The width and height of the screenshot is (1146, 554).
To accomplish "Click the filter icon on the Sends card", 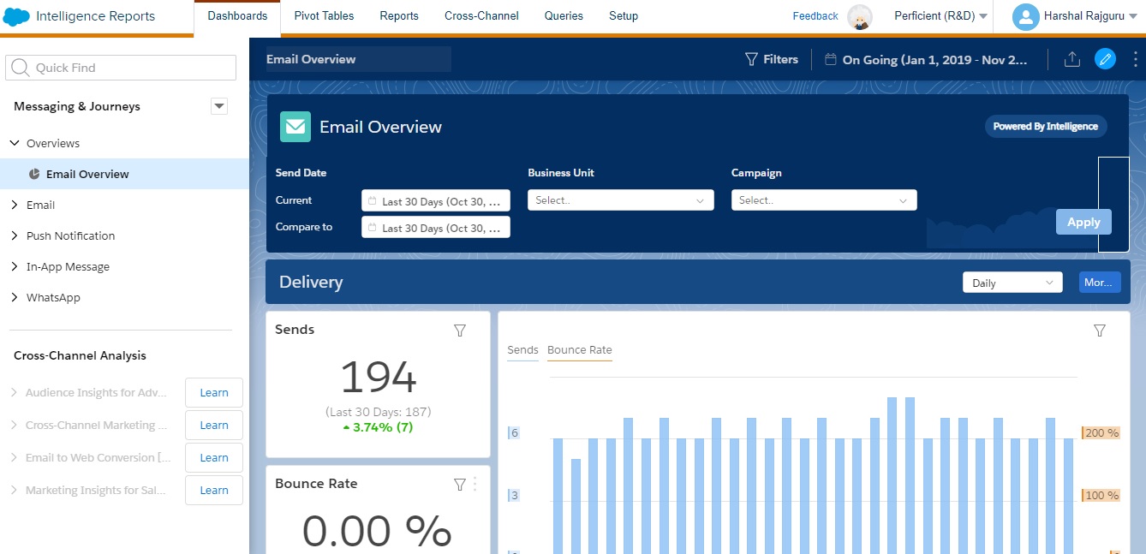I will click(460, 330).
